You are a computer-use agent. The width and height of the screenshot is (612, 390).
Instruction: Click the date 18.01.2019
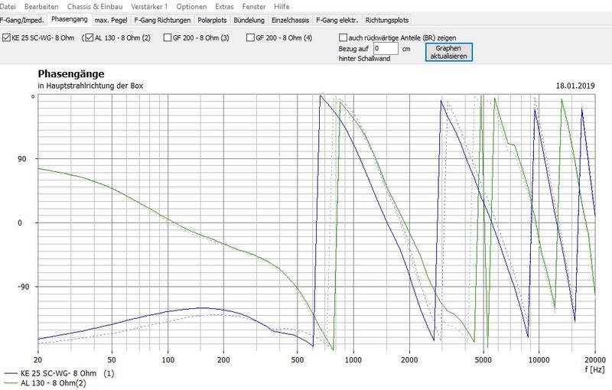(575, 86)
